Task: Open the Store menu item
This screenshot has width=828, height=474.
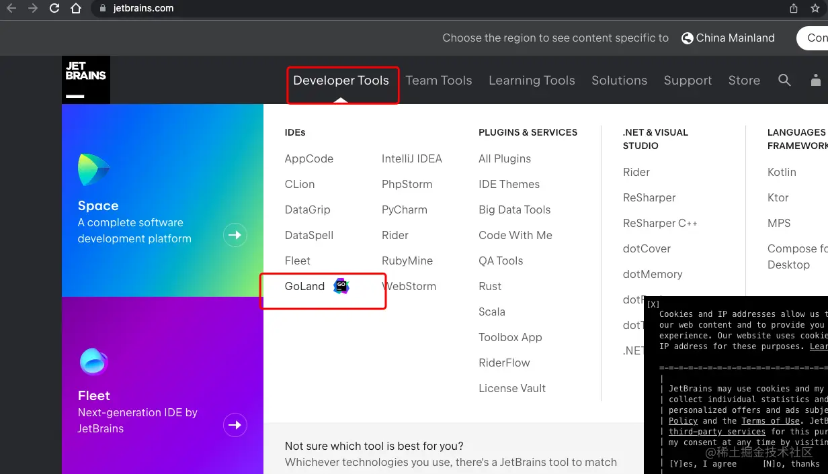Action: point(744,81)
